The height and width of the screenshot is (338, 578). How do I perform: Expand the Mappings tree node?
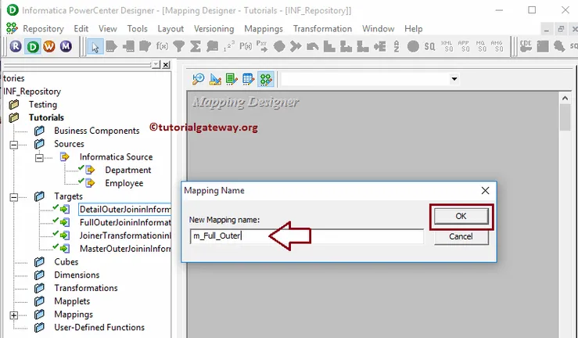click(13, 315)
